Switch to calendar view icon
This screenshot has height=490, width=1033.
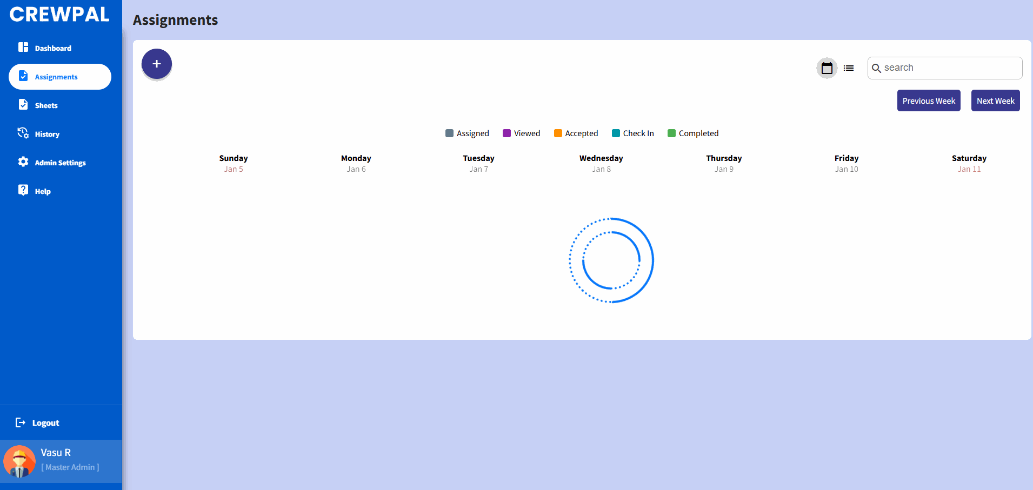click(827, 68)
